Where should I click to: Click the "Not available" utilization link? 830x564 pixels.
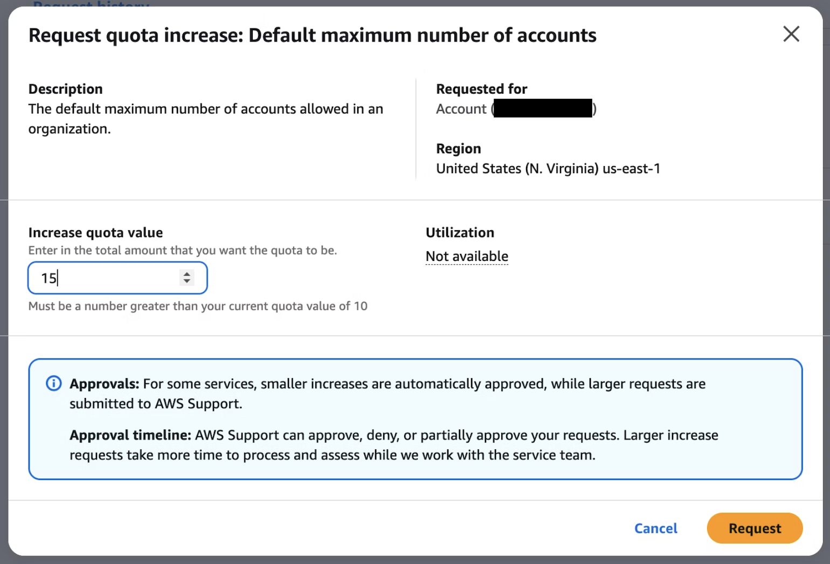(x=467, y=256)
